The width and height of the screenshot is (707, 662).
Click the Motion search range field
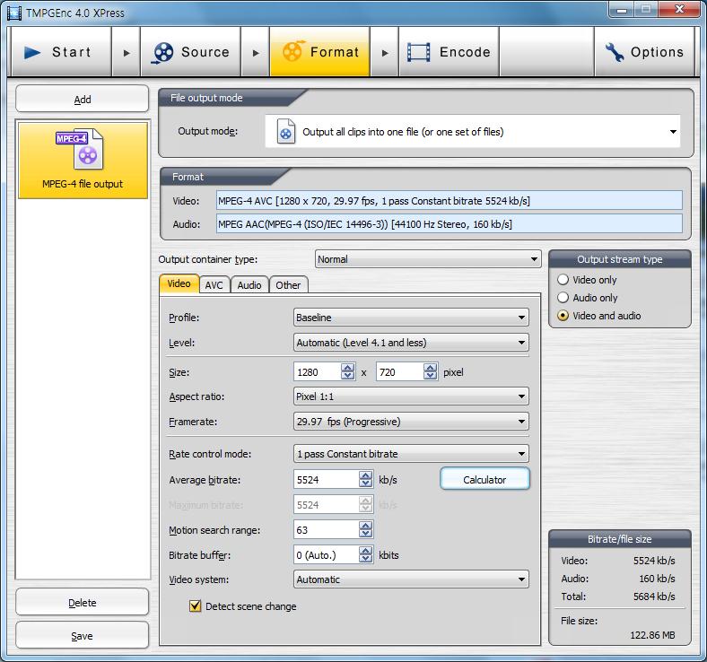pos(327,530)
